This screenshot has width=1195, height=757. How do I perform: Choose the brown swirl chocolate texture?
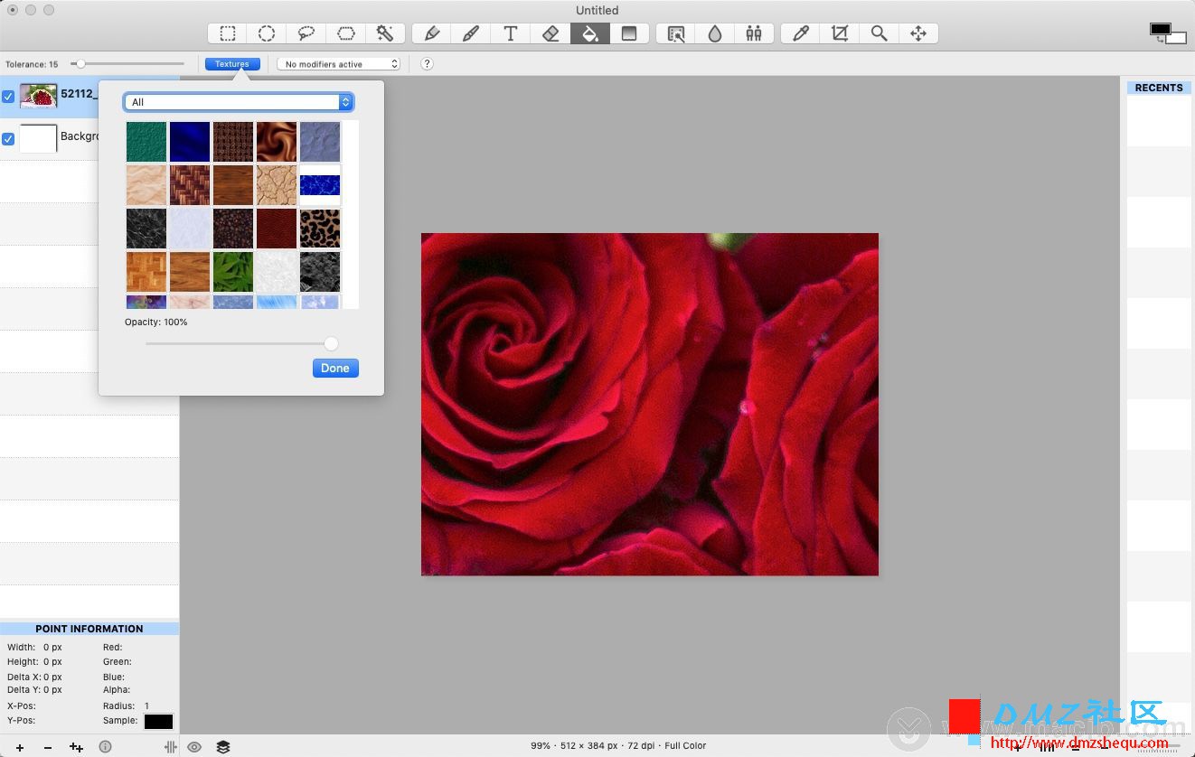click(x=277, y=142)
